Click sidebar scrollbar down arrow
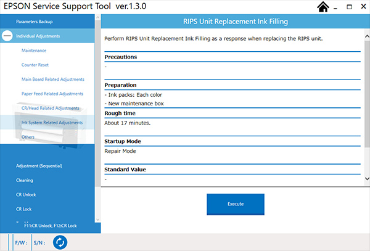This screenshot has width=370, height=251. pos(97,220)
